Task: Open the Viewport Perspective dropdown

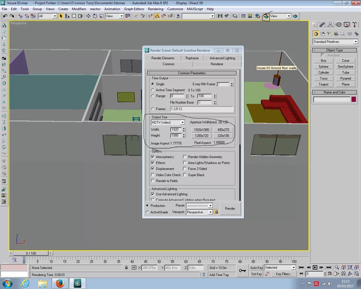Action: coord(199,212)
